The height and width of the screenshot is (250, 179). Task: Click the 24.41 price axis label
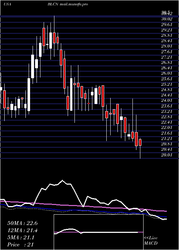click(167, 95)
